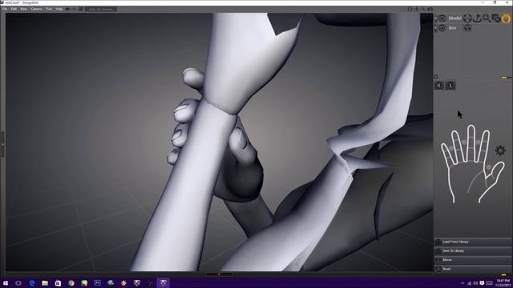This screenshot has width=513, height=288.
Task: Click the volume icon in system tray
Action: 475,283
